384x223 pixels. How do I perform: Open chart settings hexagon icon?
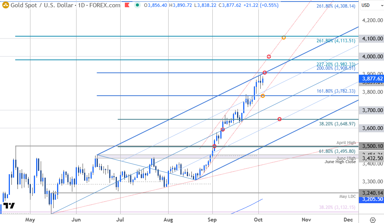(372, 220)
